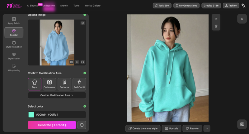
Task: Click the save icon on uploaded image
Action: coord(72,62)
